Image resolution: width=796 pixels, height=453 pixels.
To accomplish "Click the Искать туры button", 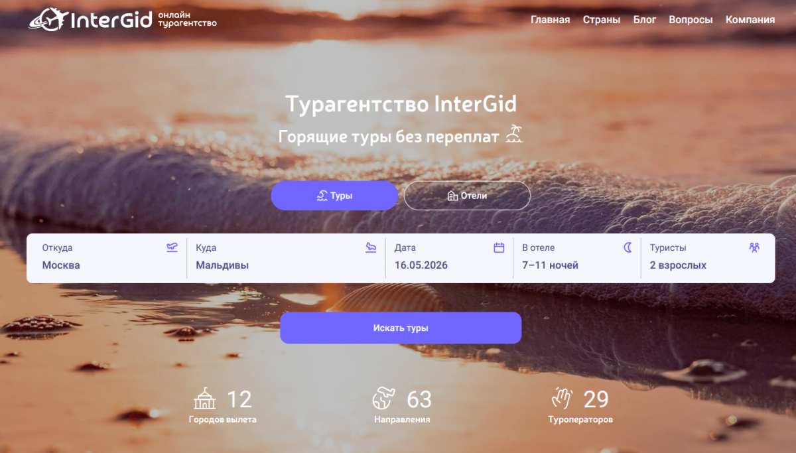I will pyautogui.click(x=401, y=328).
